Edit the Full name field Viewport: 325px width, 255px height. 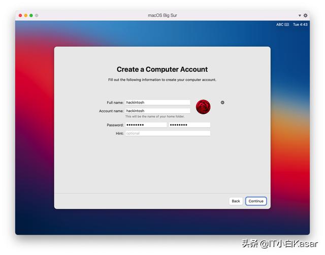157,103
